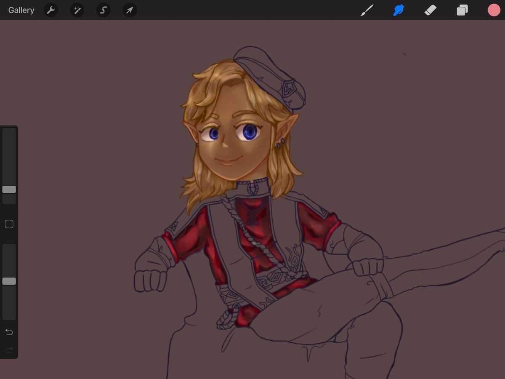Activate the Transform arrow tool
The width and height of the screenshot is (505, 379).
pyautogui.click(x=130, y=10)
